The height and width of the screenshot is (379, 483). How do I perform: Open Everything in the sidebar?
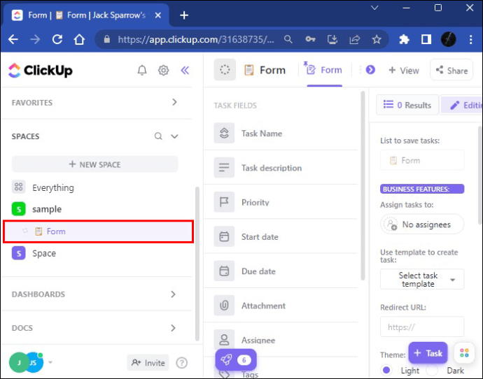click(53, 187)
